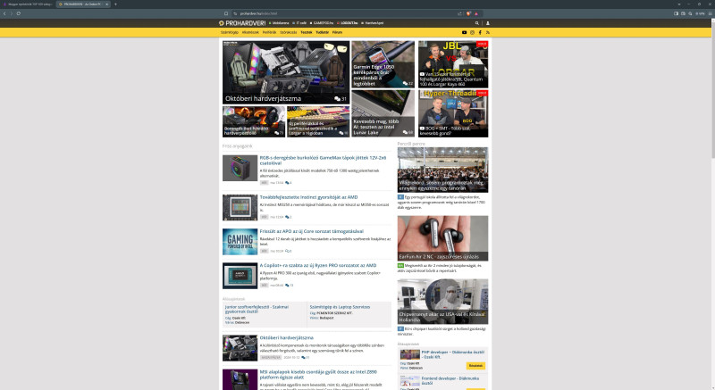This screenshot has height=390, width=715.
Task: Open the Számítógép menu item
Action: coord(230,32)
